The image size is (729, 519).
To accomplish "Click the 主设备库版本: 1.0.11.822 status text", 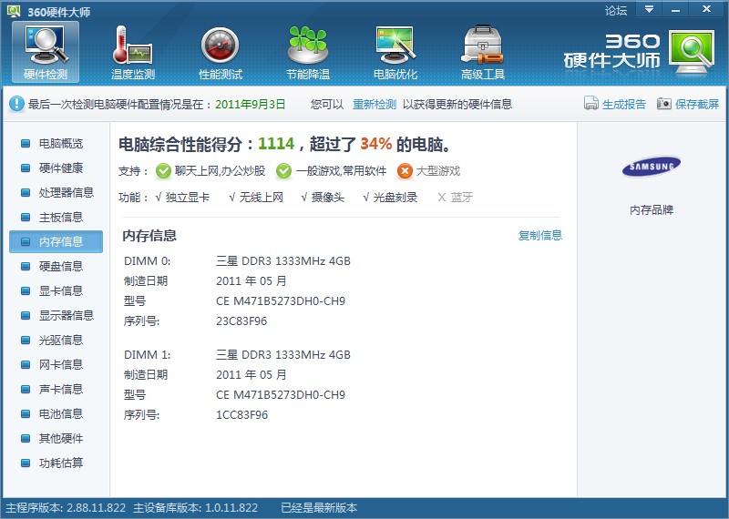I will tap(195, 508).
